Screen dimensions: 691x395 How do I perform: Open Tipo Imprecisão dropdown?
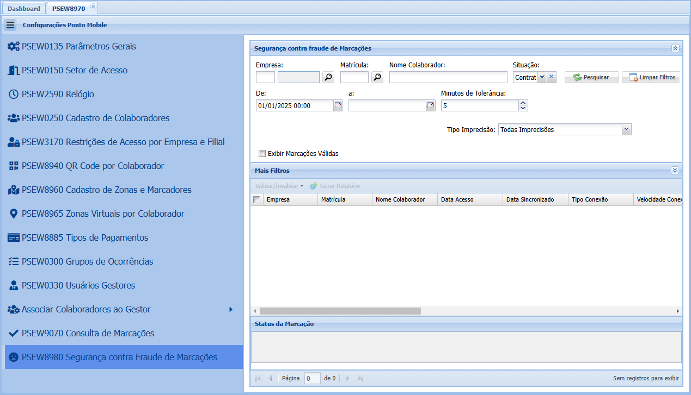coord(626,130)
